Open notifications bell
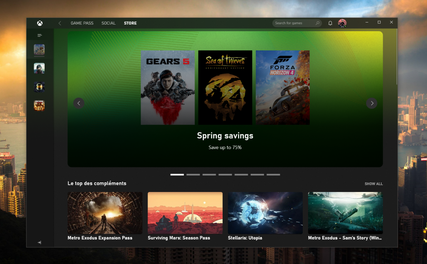Viewport: 427px width, 264px height. click(x=330, y=23)
